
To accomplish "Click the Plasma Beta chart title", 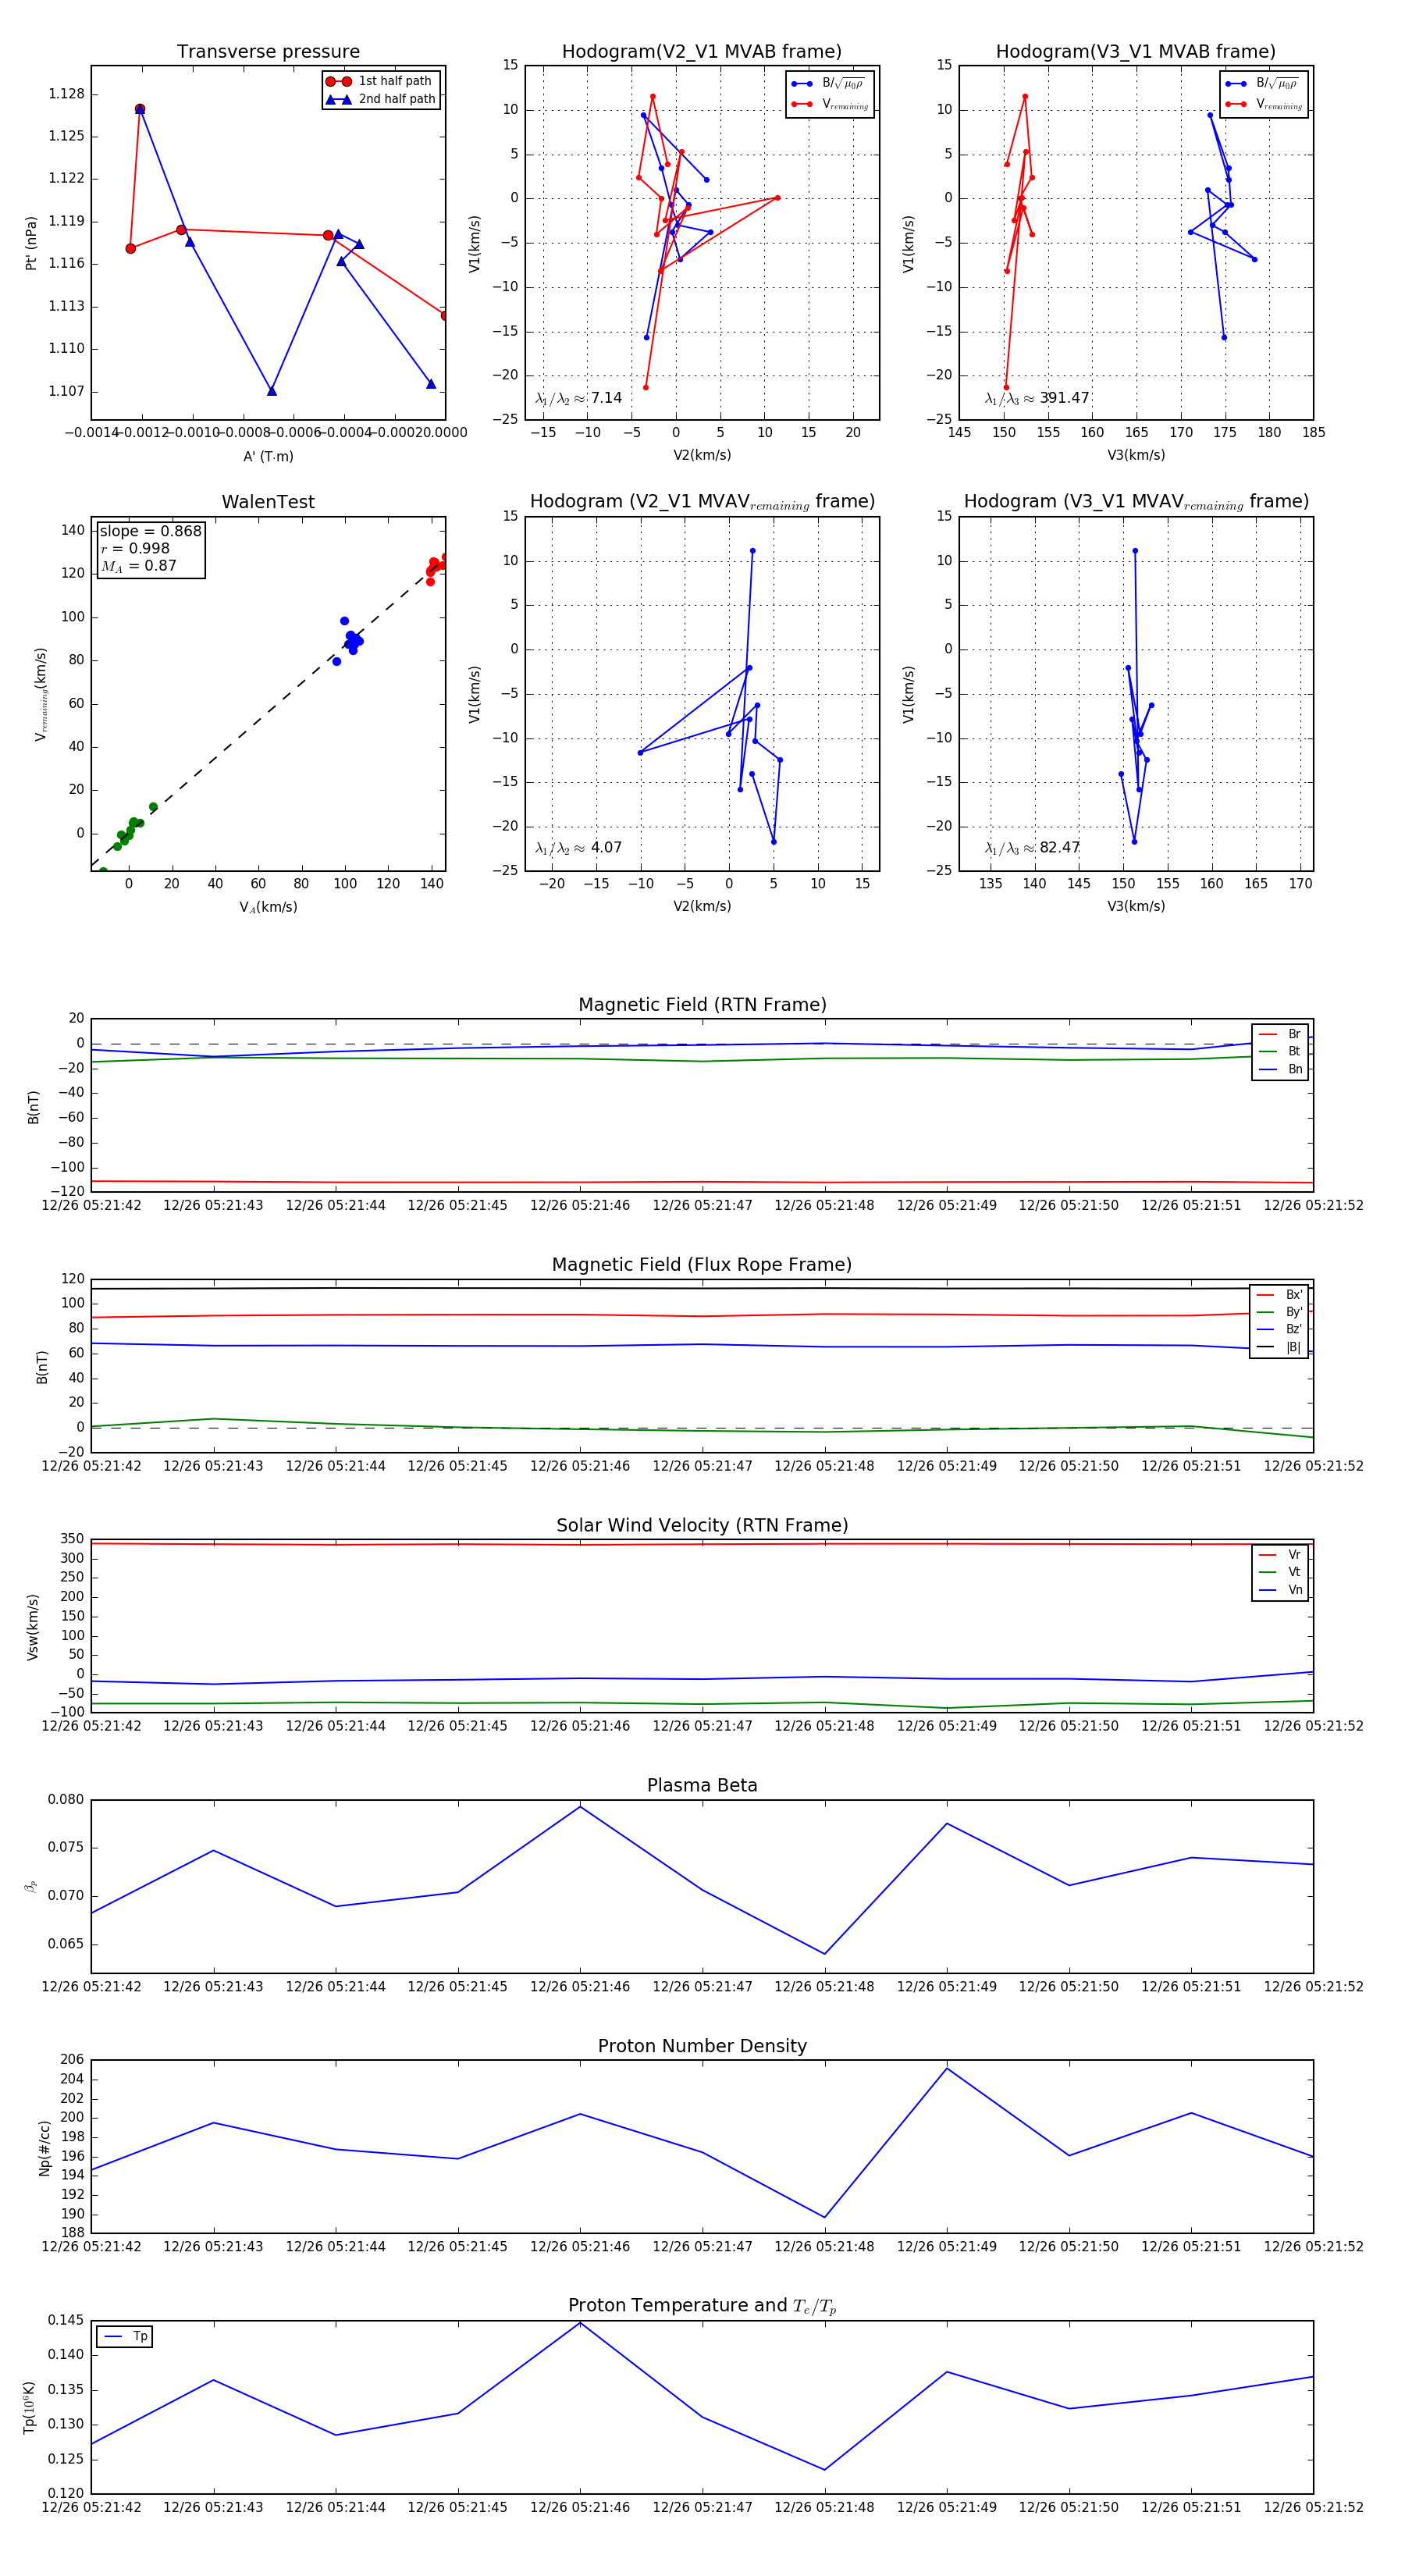I will click(702, 1786).
